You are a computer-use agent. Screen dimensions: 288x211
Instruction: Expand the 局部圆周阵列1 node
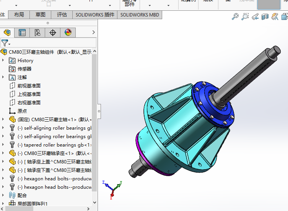pyautogui.click(x=3, y=203)
